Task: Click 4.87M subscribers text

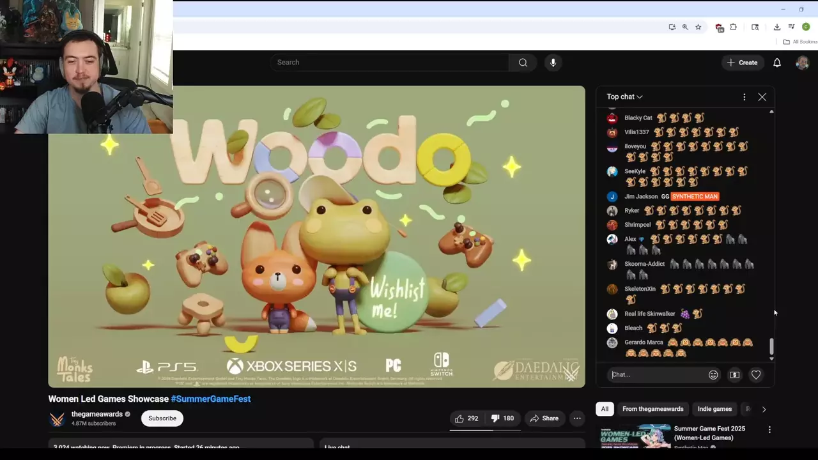Action: point(93,424)
